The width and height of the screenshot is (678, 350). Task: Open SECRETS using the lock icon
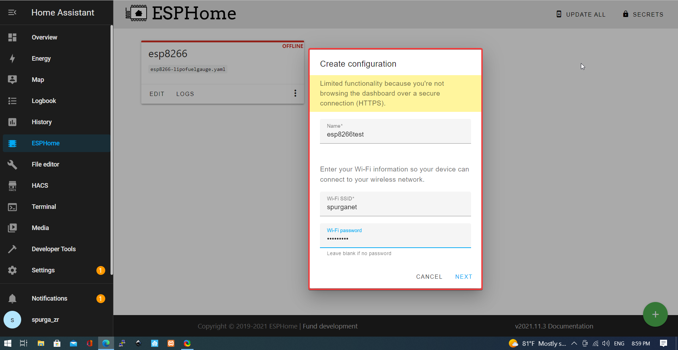[x=625, y=14]
